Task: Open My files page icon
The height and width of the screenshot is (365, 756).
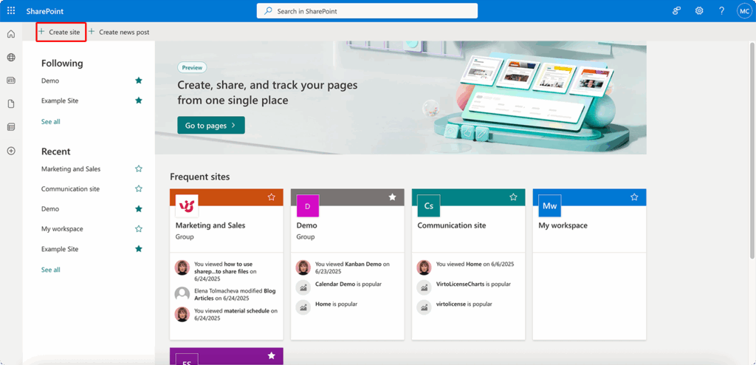Action: 11,104
